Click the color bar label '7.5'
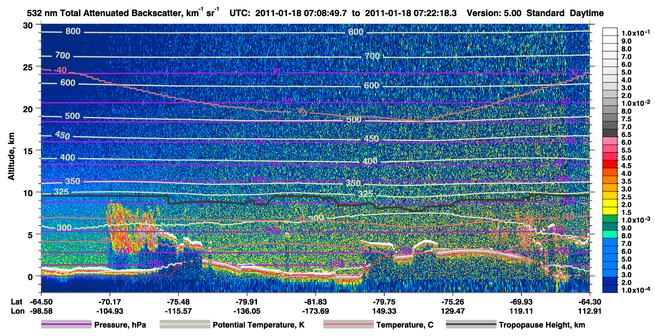This screenshot has height=336, width=655. [627, 119]
